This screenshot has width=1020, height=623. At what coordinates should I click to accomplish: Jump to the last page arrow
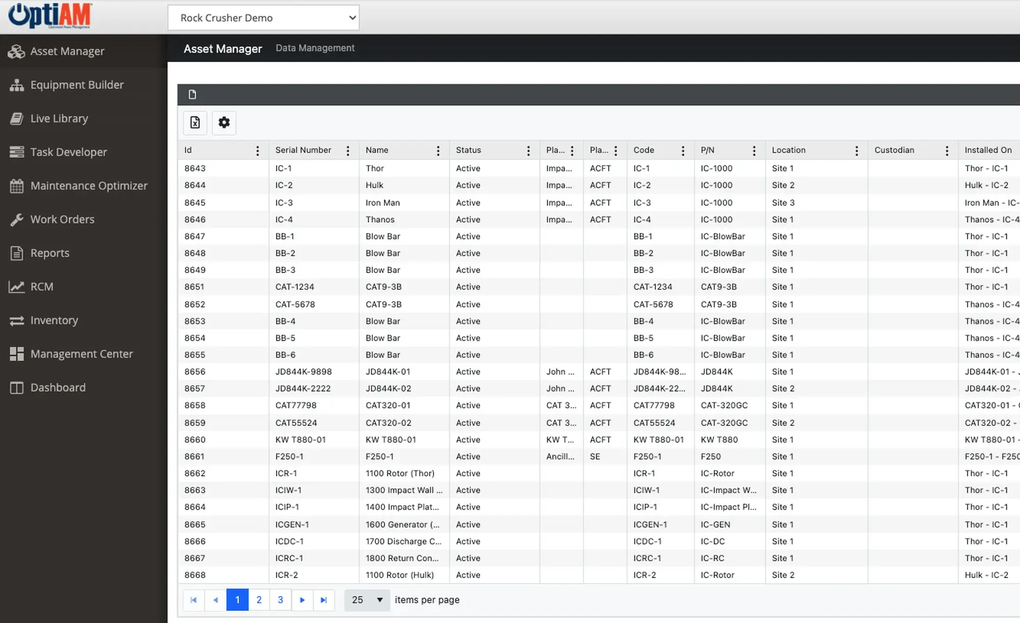[323, 600]
